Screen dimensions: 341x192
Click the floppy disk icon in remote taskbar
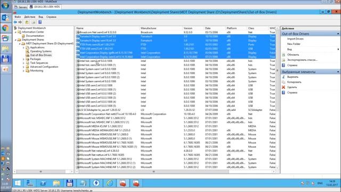coord(70,183)
